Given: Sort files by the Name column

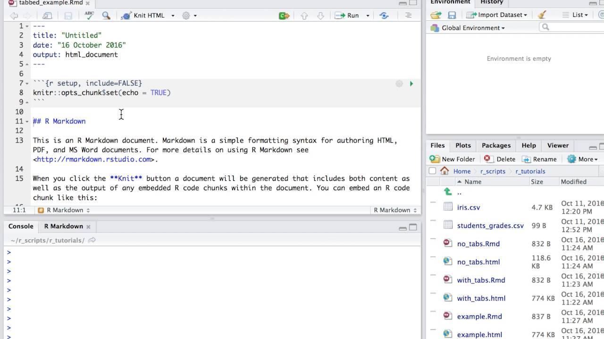Looking at the screenshot, I should click(473, 182).
